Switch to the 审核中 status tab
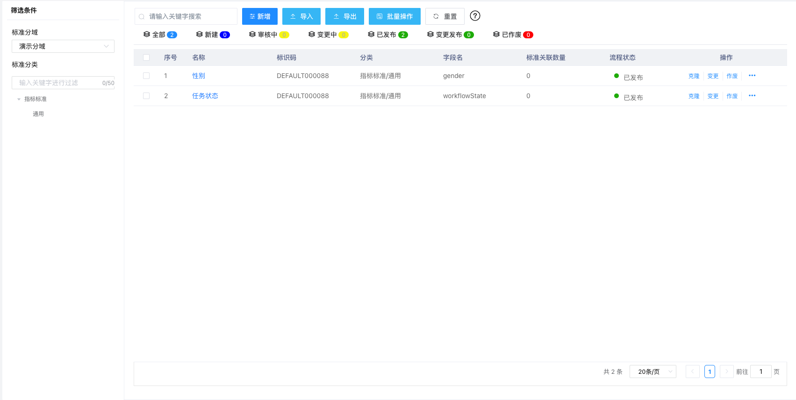796x400 pixels. pos(269,35)
